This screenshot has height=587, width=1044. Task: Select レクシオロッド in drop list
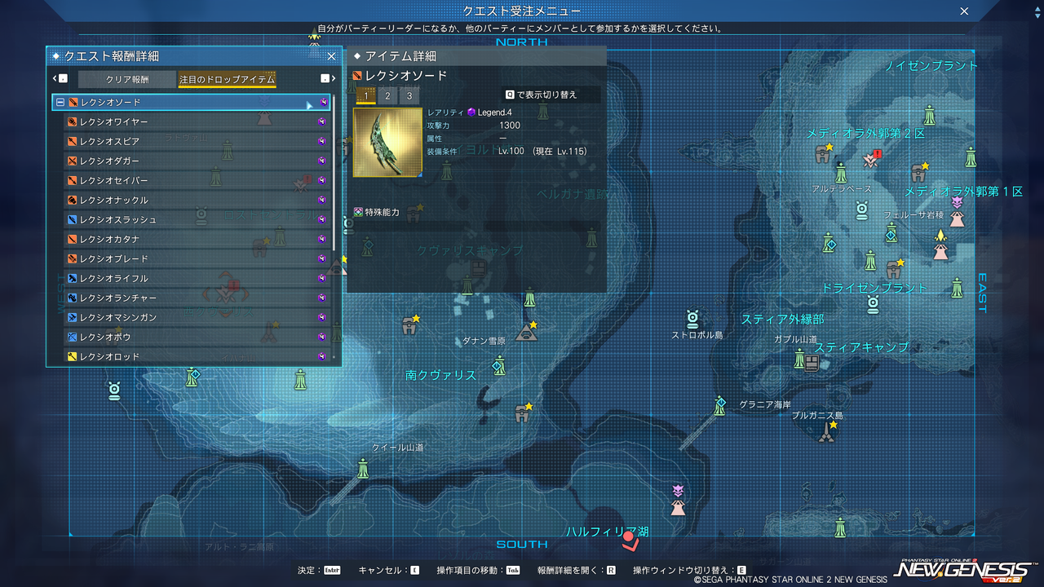(x=197, y=357)
